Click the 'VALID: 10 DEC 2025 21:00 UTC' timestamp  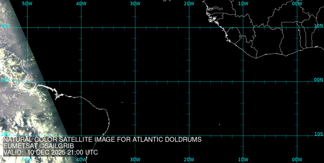click(x=51, y=152)
